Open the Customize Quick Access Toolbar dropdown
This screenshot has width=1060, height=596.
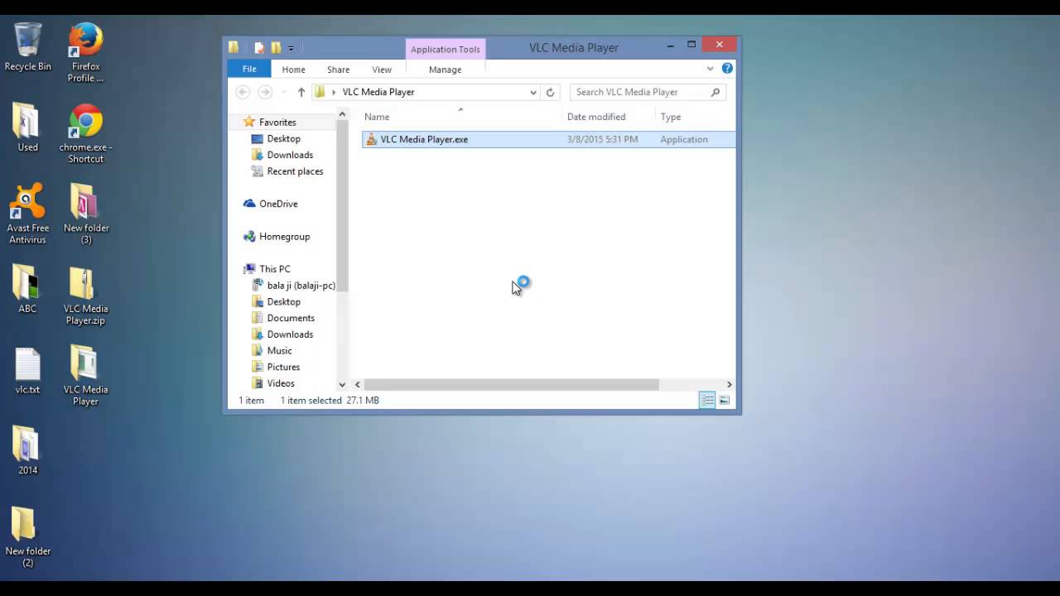[x=291, y=49]
